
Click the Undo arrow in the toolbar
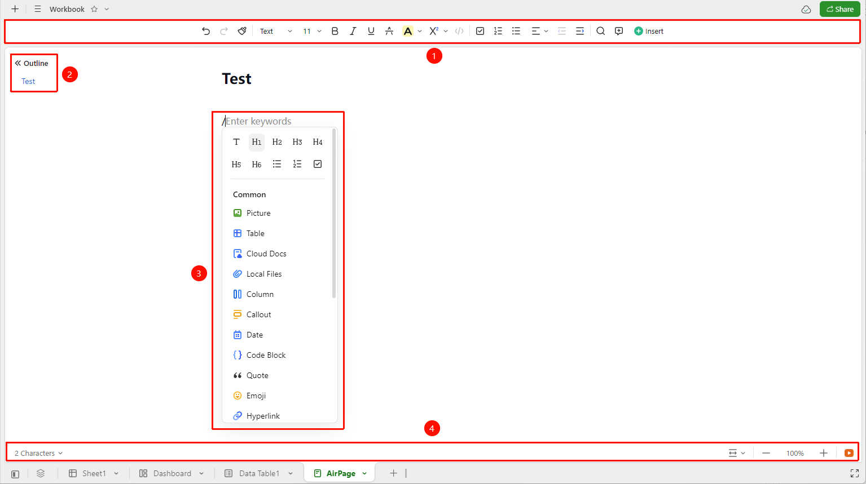[206, 31]
